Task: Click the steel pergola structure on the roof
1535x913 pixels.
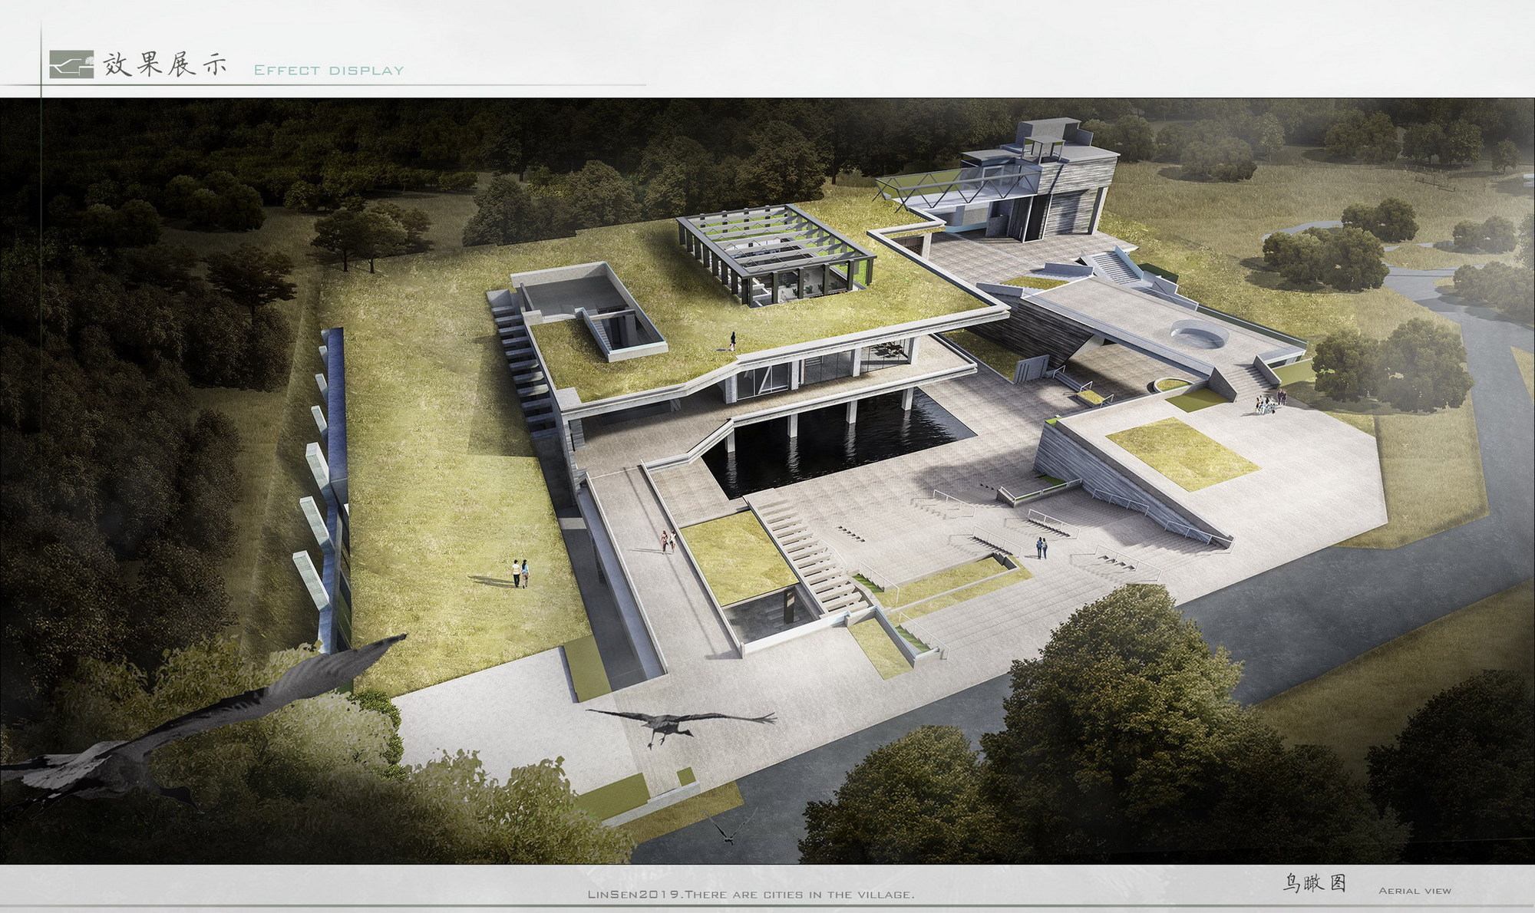Action: (775, 253)
